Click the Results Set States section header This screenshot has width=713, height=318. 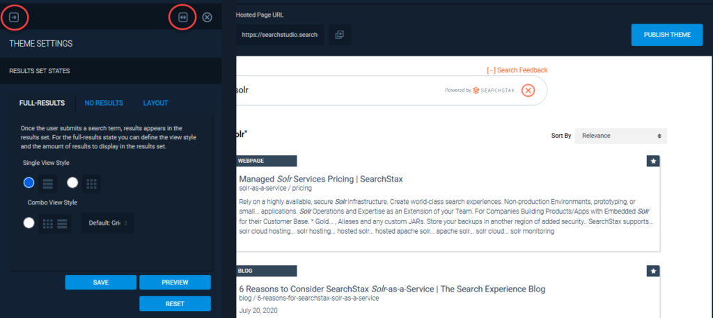point(111,71)
